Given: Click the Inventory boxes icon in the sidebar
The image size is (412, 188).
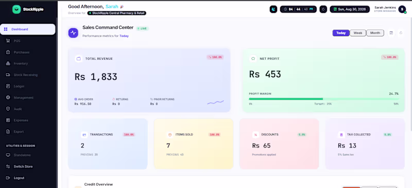Looking at the screenshot, I should click(8, 63).
